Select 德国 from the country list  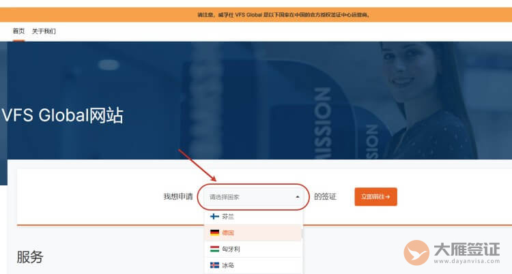[253, 233]
